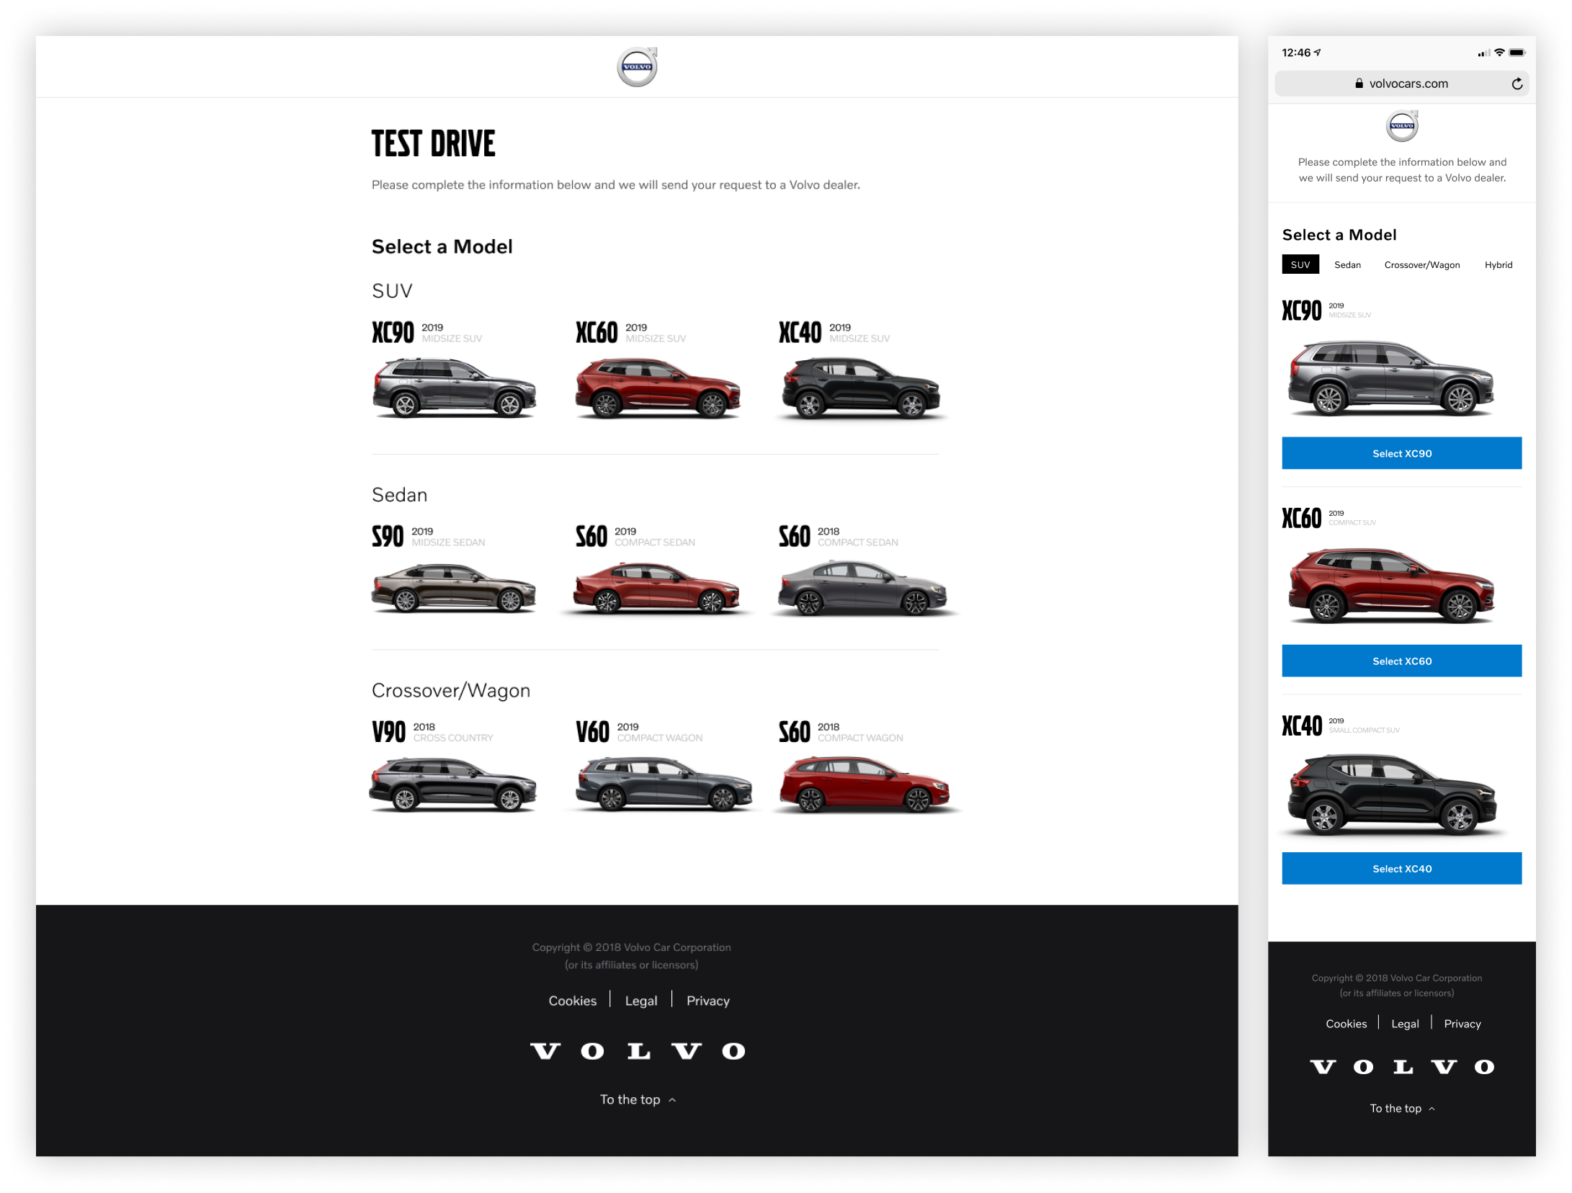Screen dimensions: 1572x1193
Task: Switch to the Hybrid tab
Action: click(x=1498, y=264)
